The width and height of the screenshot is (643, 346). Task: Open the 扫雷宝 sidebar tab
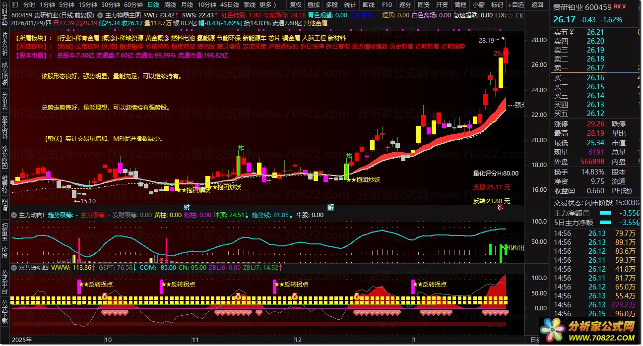[x=5, y=231]
